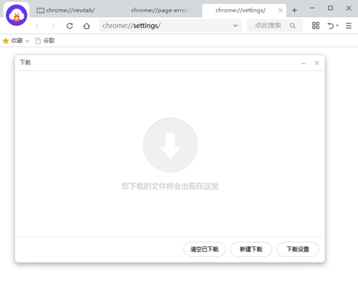Close the chrome://settings/ tab

pos(281,10)
